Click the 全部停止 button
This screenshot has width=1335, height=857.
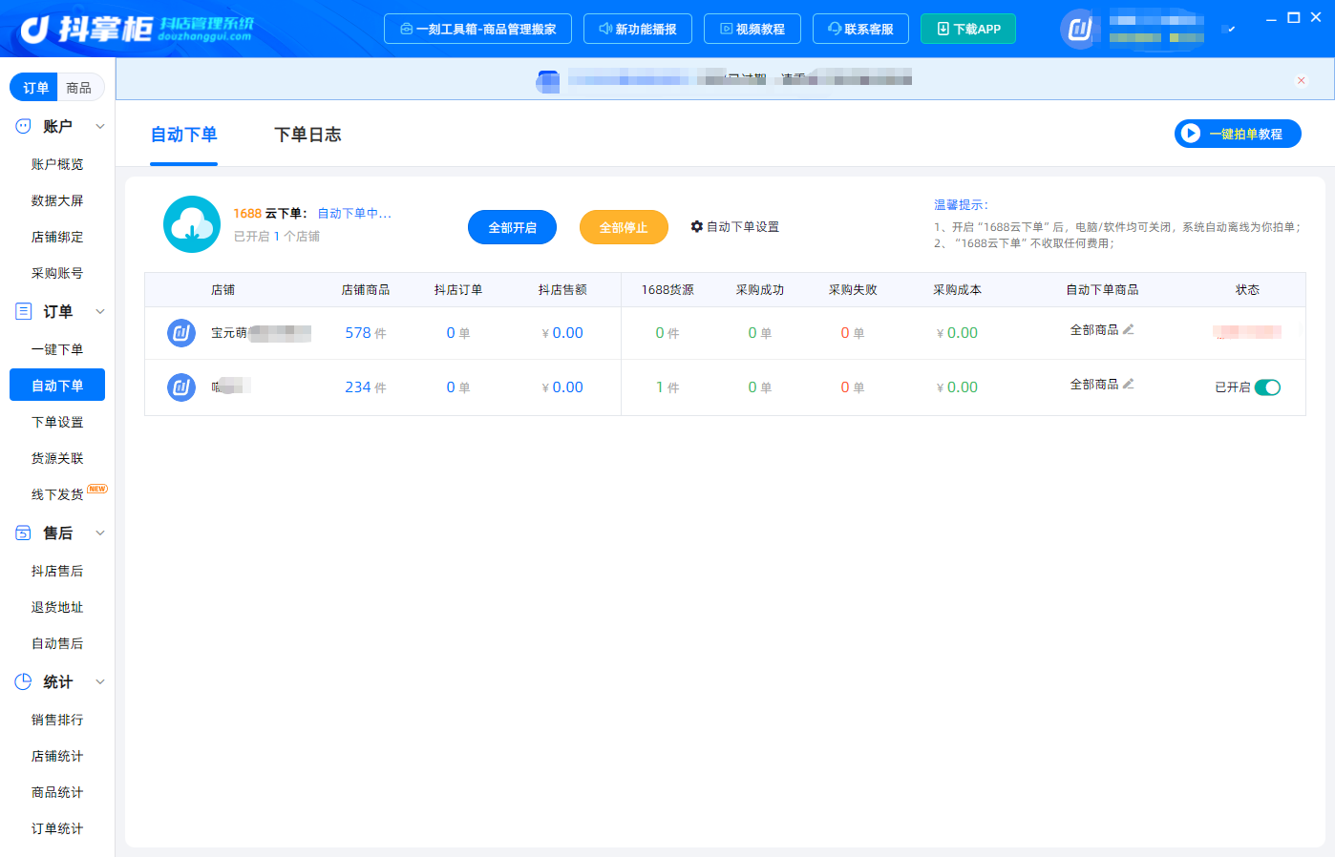[624, 227]
